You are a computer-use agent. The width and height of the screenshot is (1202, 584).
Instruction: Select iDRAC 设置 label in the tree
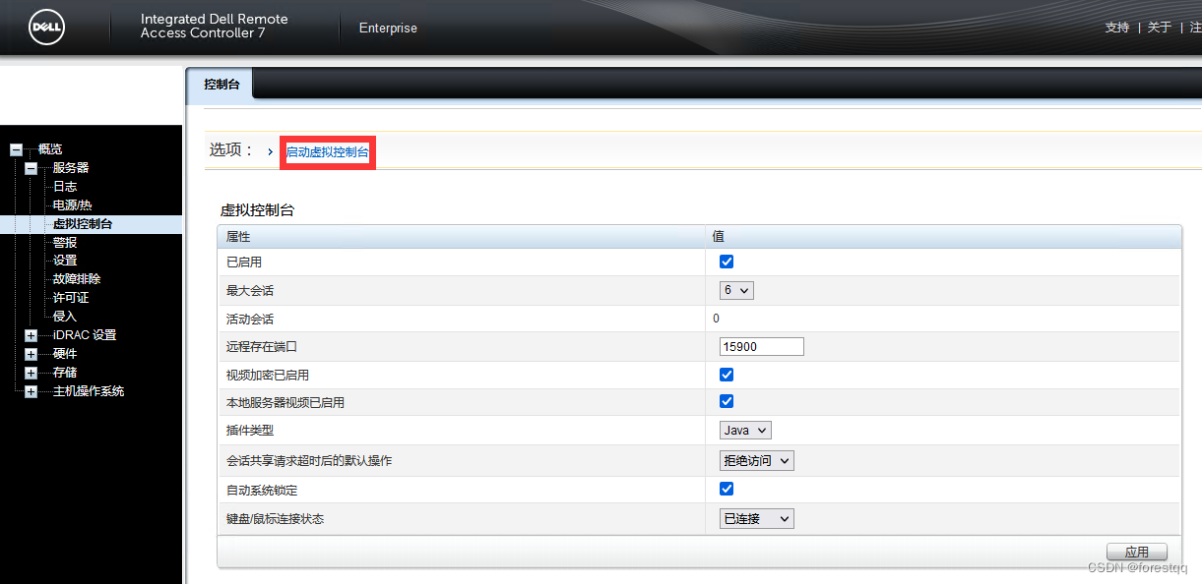[x=85, y=335]
